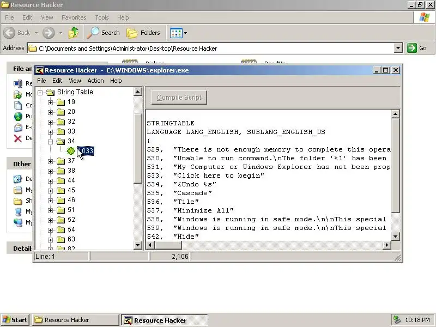Viewport: 436px width, 327px height.
Task: Open the address bar dropdown arrow
Action: coord(398,48)
